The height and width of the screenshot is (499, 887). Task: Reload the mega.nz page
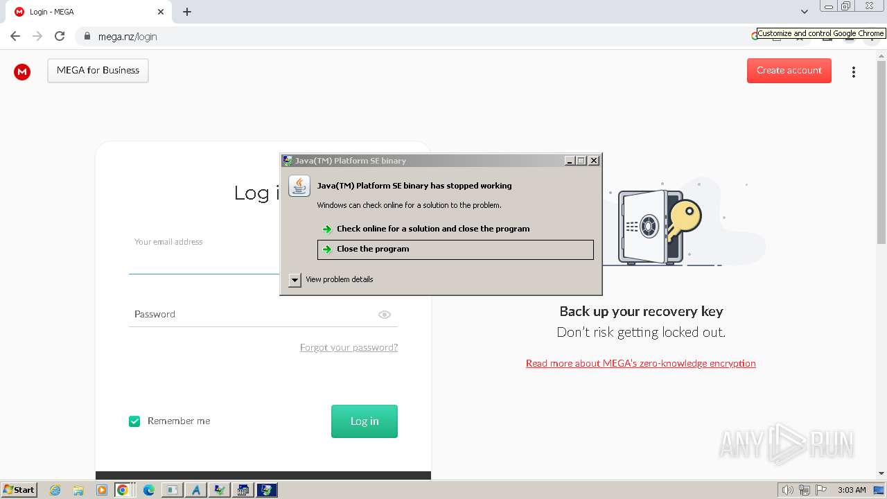[x=60, y=36]
